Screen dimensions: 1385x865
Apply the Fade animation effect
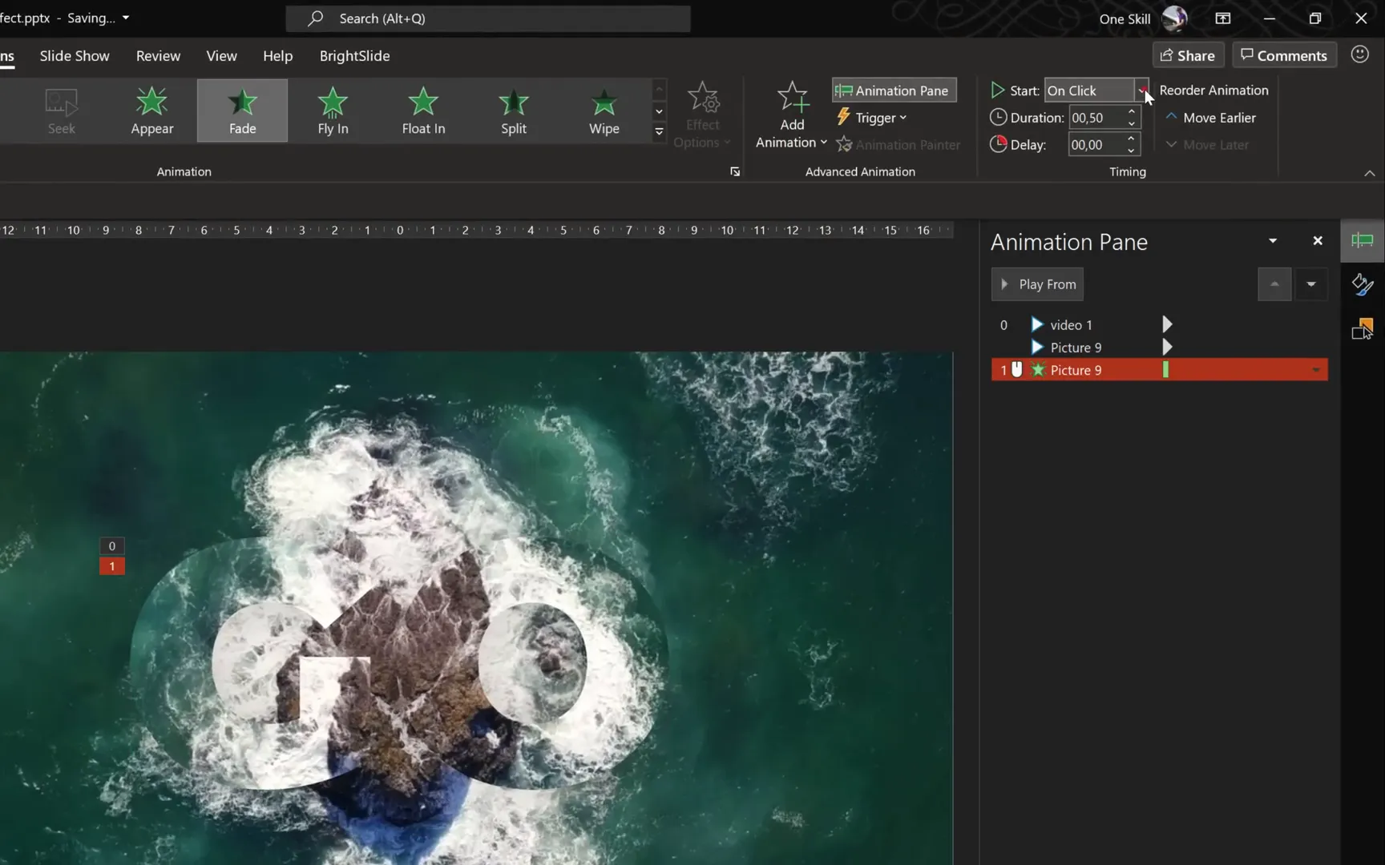[x=241, y=110]
